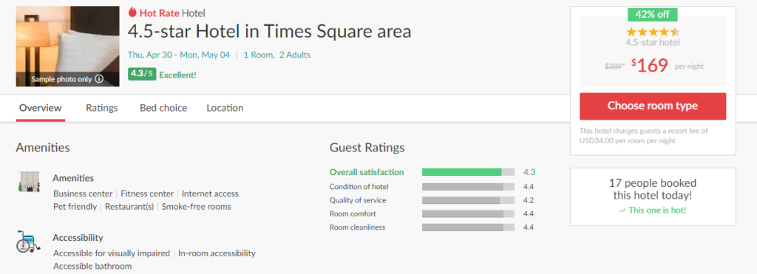Click the 42% off discount badge
This screenshot has width=757, height=274.
pos(652,15)
